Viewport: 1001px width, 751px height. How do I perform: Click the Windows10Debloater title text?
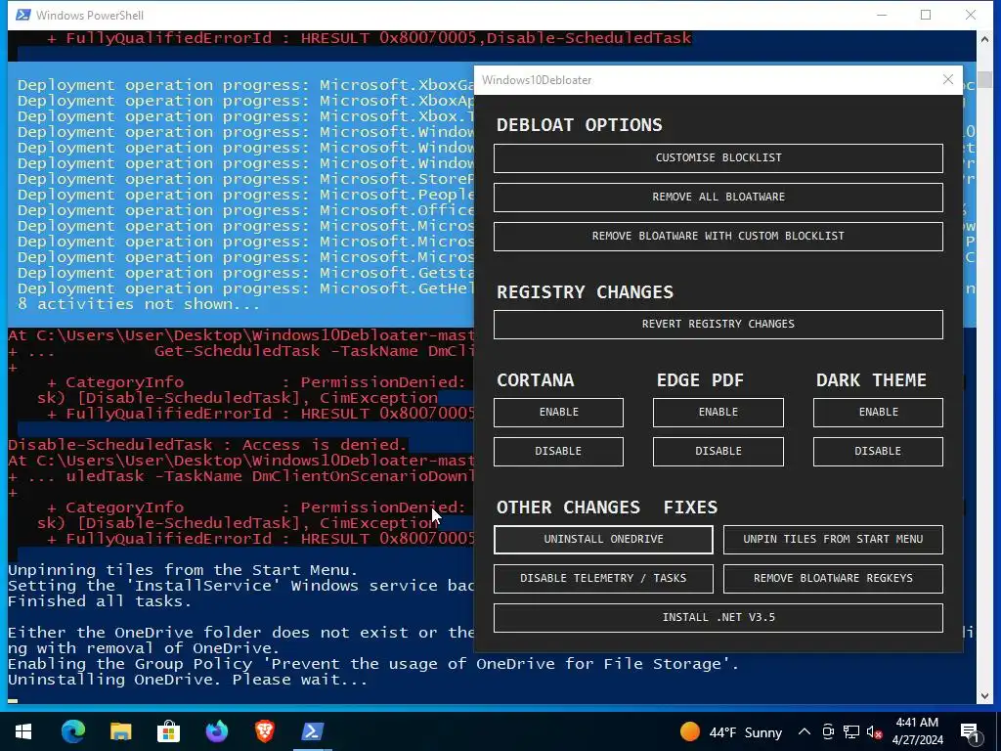537,80
